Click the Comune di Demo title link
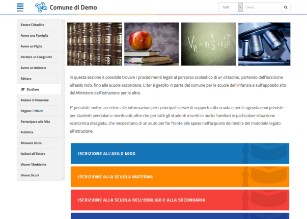Image resolution: width=307 pixels, height=219 pixels. 73,7
